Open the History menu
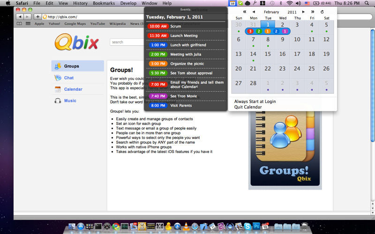The height and width of the screenshot is (234, 375). click(80, 3)
